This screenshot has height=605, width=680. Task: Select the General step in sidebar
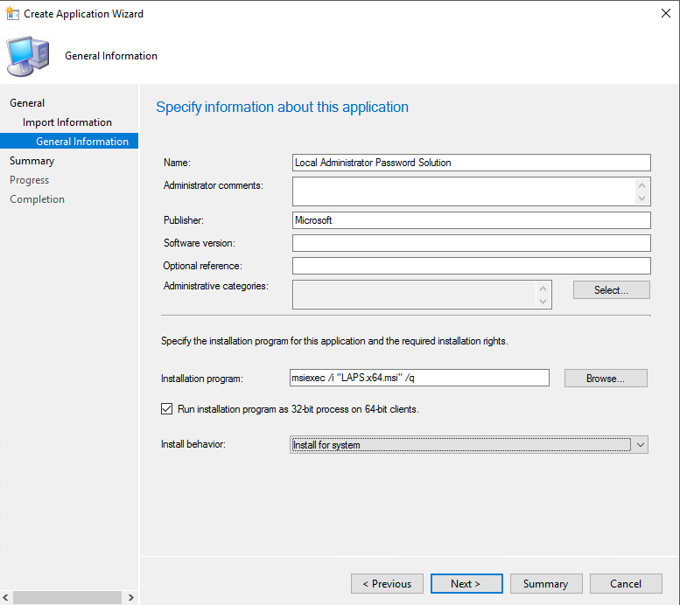click(27, 103)
